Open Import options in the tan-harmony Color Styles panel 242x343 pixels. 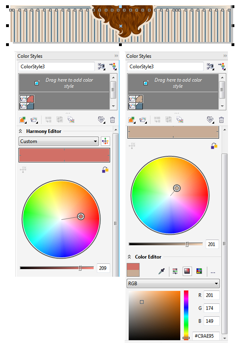(222, 66)
